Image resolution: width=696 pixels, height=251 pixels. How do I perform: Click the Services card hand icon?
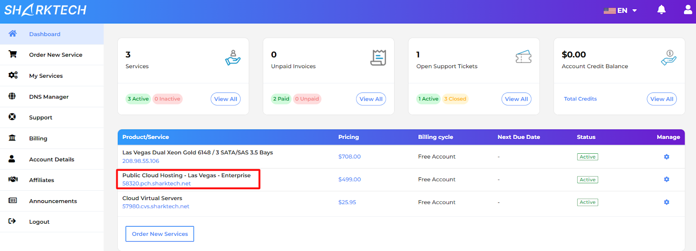(233, 57)
